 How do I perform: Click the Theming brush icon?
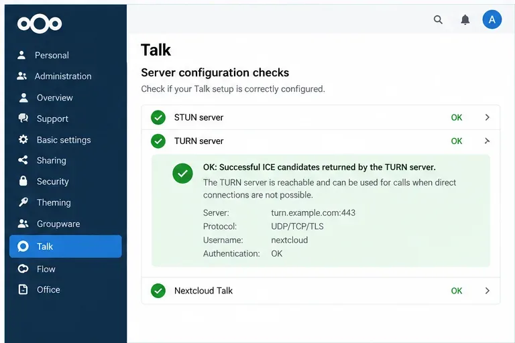pos(23,202)
